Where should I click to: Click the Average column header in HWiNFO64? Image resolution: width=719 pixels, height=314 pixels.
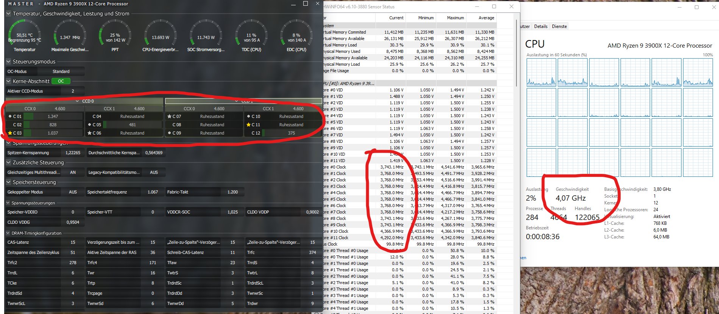pyautogui.click(x=481, y=18)
